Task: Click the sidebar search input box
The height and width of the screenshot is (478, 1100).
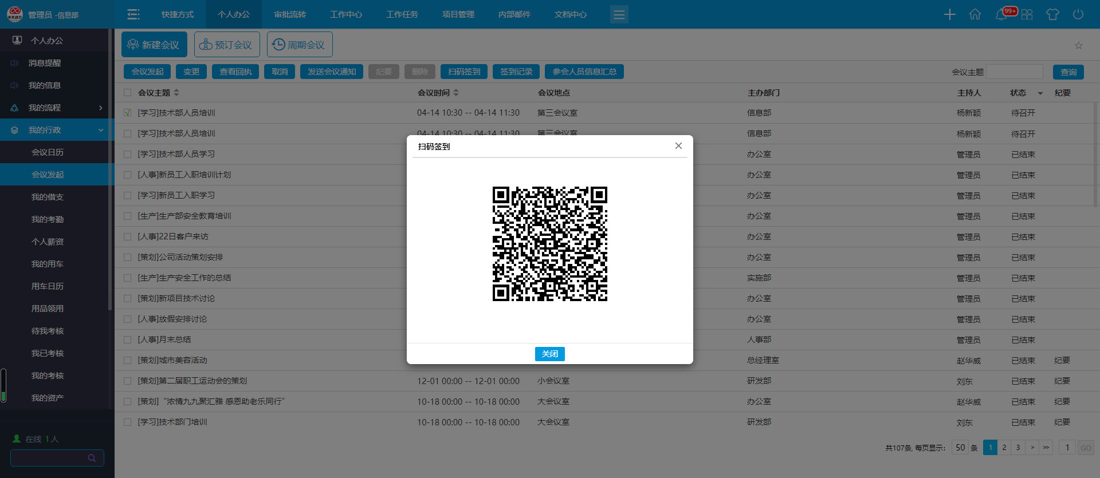Action: tap(57, 458)
